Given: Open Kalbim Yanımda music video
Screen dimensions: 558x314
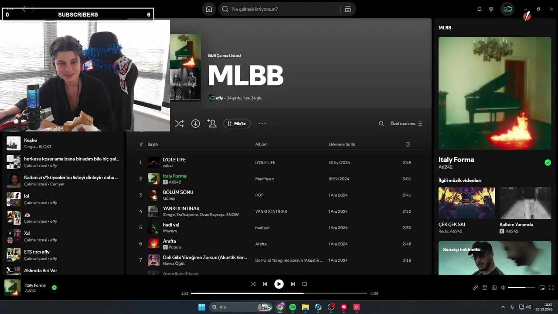Looking at the screenshot, I should pos(525,211).
